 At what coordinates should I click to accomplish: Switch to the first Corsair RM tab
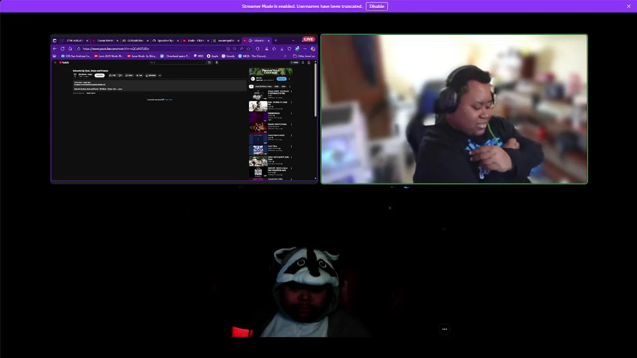[106, 41]
